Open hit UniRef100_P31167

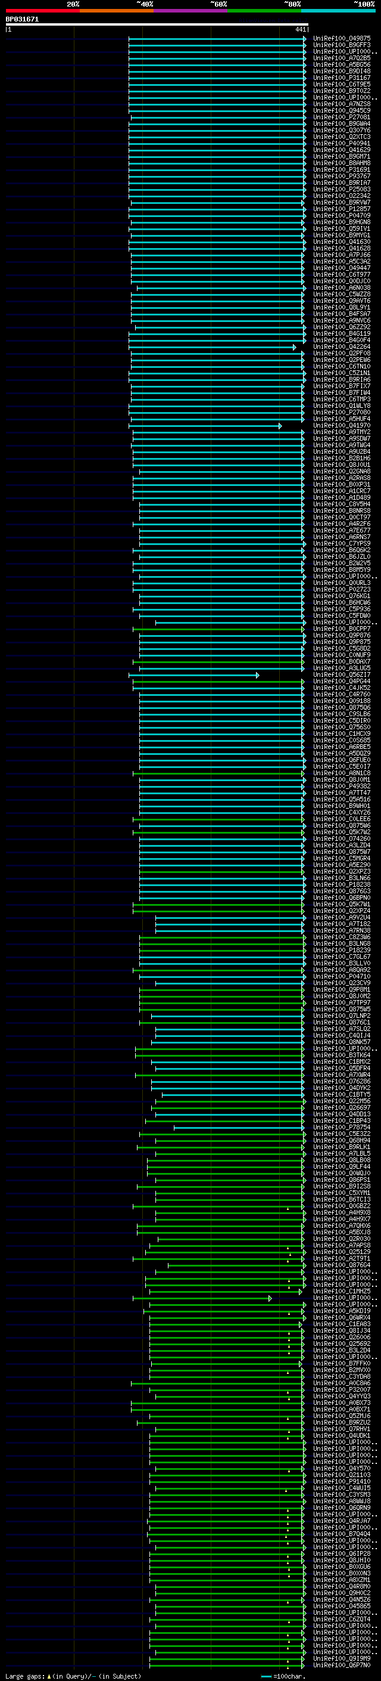click(x=342, y=78)
